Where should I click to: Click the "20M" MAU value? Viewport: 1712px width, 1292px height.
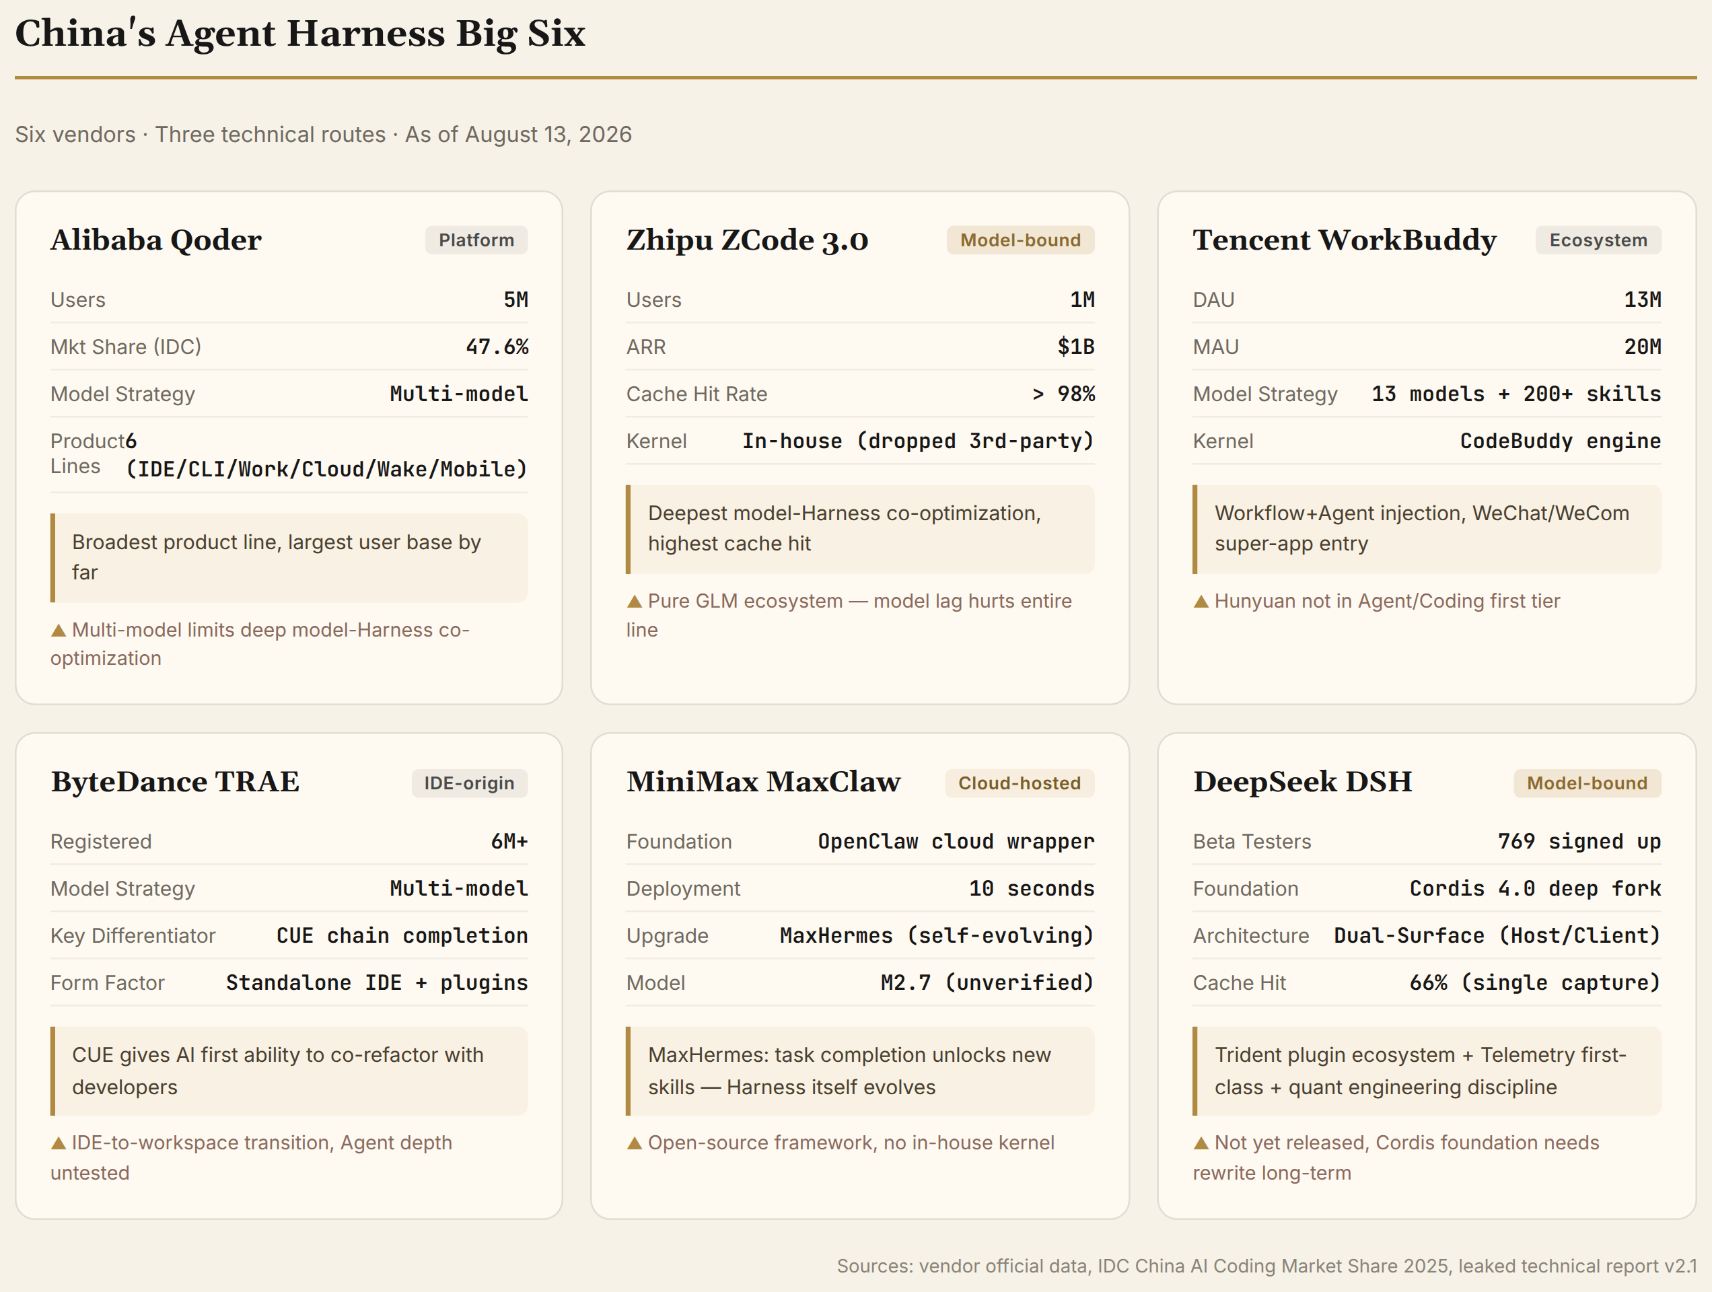pos(1642,347)
